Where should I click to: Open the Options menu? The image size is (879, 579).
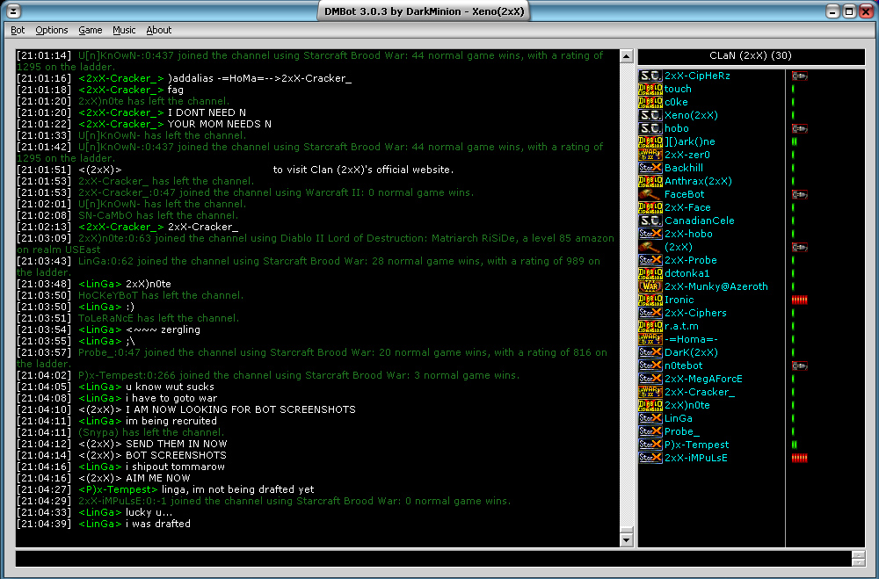click(52, 30)
